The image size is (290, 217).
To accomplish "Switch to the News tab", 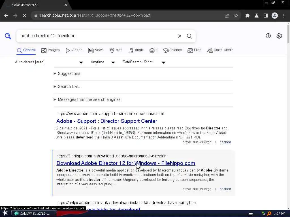I will 96,50.
